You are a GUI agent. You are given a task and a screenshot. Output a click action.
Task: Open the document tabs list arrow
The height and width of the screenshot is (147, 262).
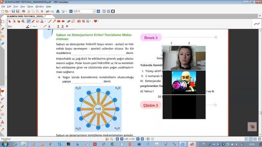260,16
